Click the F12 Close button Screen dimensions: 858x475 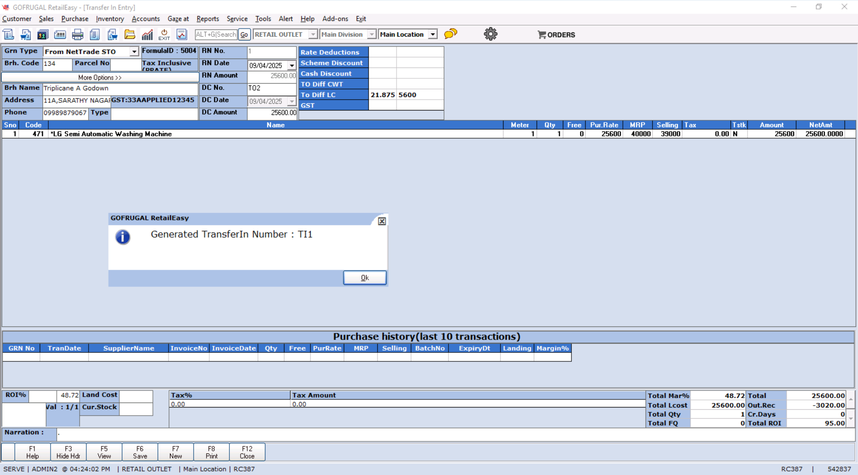point(247,452)
